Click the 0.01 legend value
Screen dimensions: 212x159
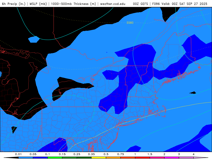tap(18, 154)
